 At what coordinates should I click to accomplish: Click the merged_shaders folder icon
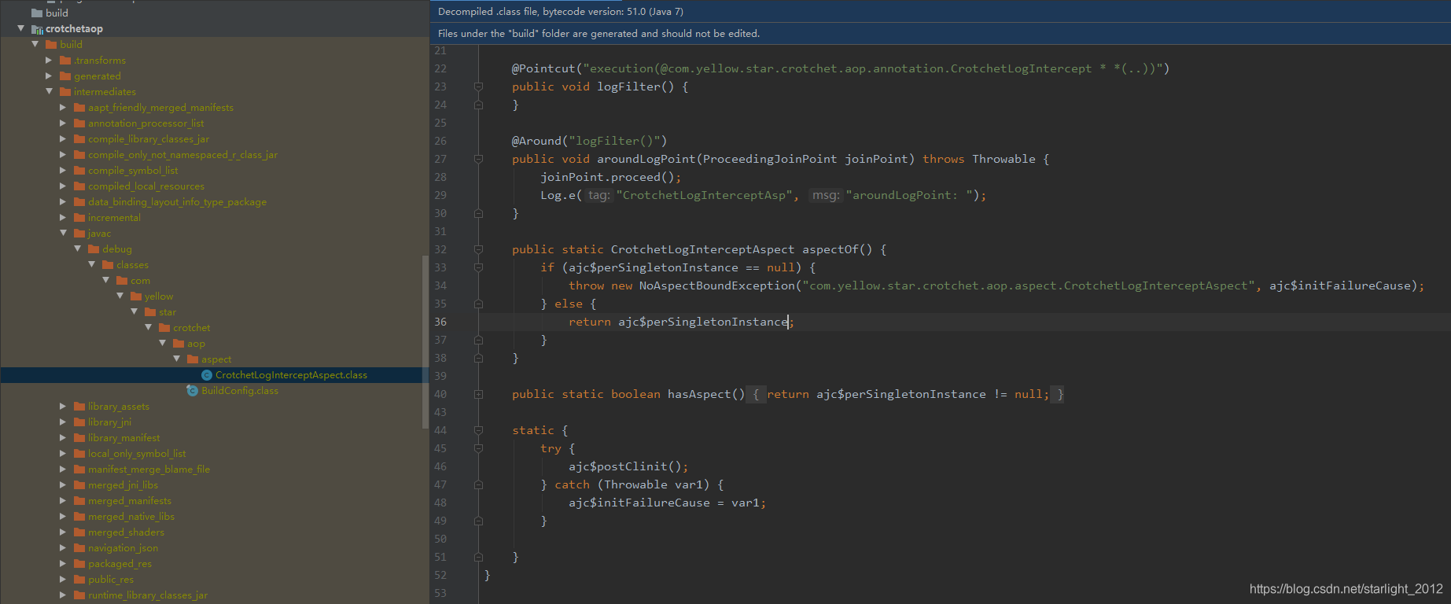click(79, 532)
